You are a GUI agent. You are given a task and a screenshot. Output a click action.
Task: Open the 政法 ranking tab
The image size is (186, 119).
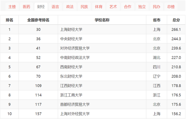[x=70, y=7]
